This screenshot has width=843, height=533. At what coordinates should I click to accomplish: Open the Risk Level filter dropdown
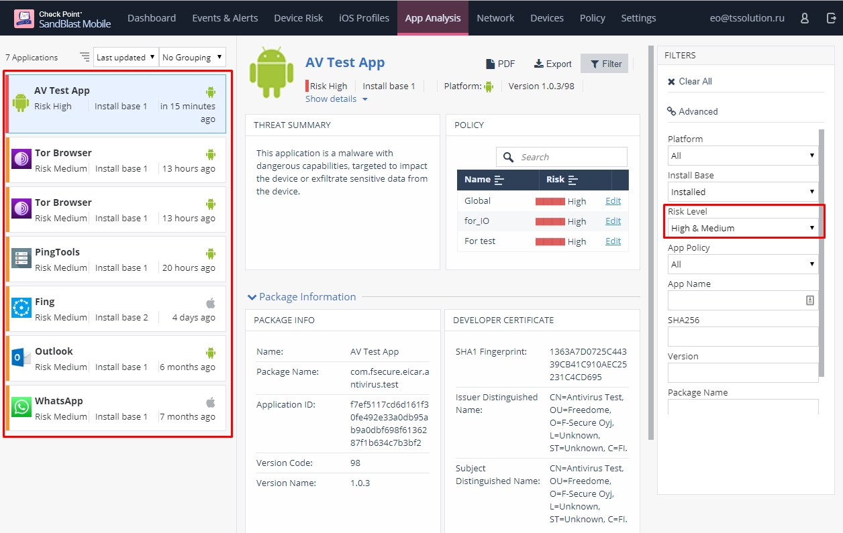click(x=743, y=228)
